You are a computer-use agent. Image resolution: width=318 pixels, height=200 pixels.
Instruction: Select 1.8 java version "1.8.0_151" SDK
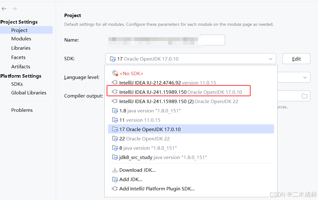[x=191, y=111]
